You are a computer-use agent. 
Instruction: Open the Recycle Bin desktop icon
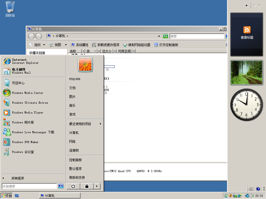click(x=10, y=9)
